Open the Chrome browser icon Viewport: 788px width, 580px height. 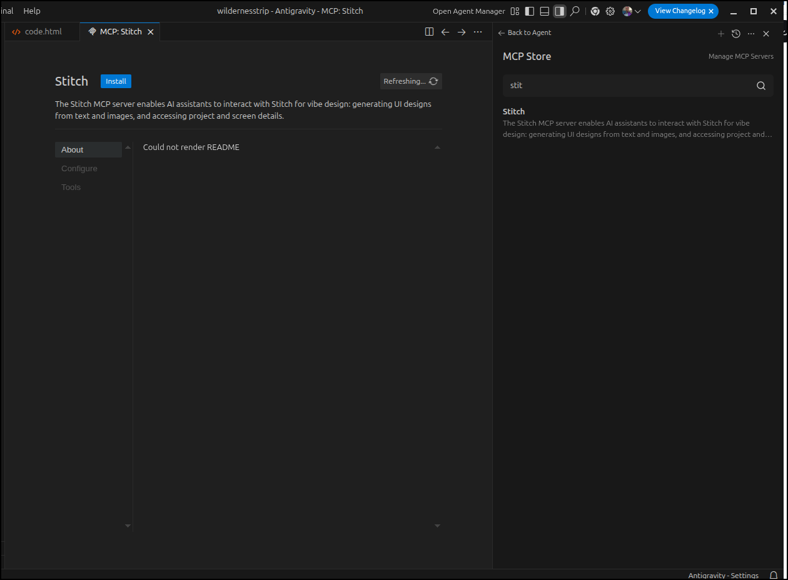click(595, 11)
